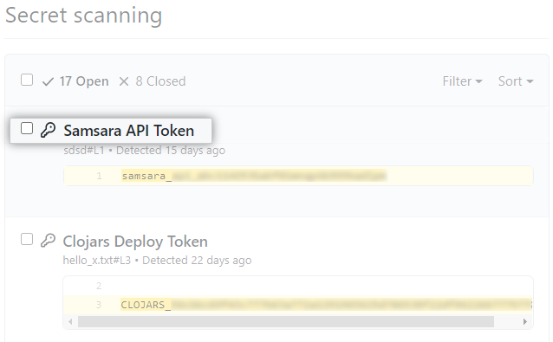Click the right arrow of the code scrollbar
The width and height of the screenshot is (553, 342).
pos(524,321)
